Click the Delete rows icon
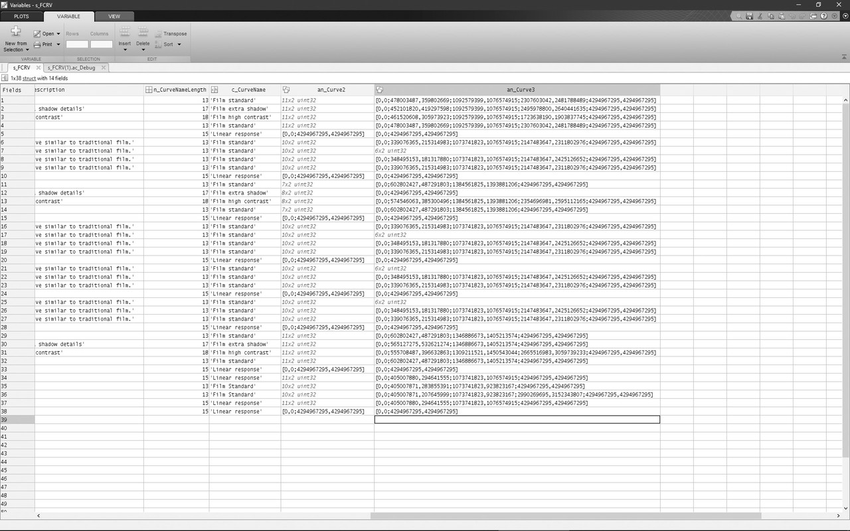The height and width of the screenshot is (531, 850). coord(143,33)
